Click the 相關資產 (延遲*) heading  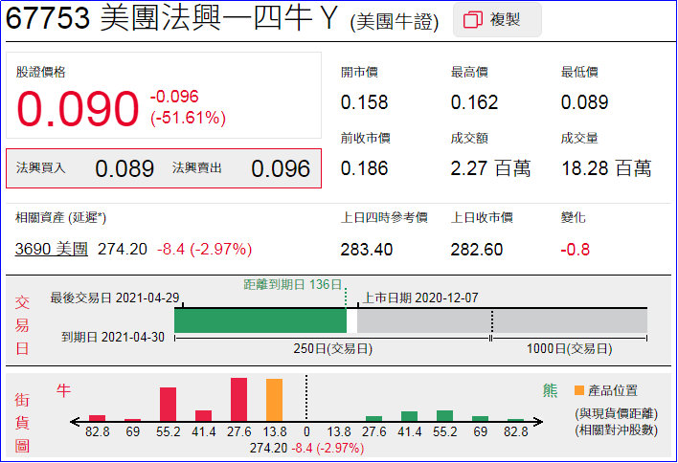(x=60, y=217)
